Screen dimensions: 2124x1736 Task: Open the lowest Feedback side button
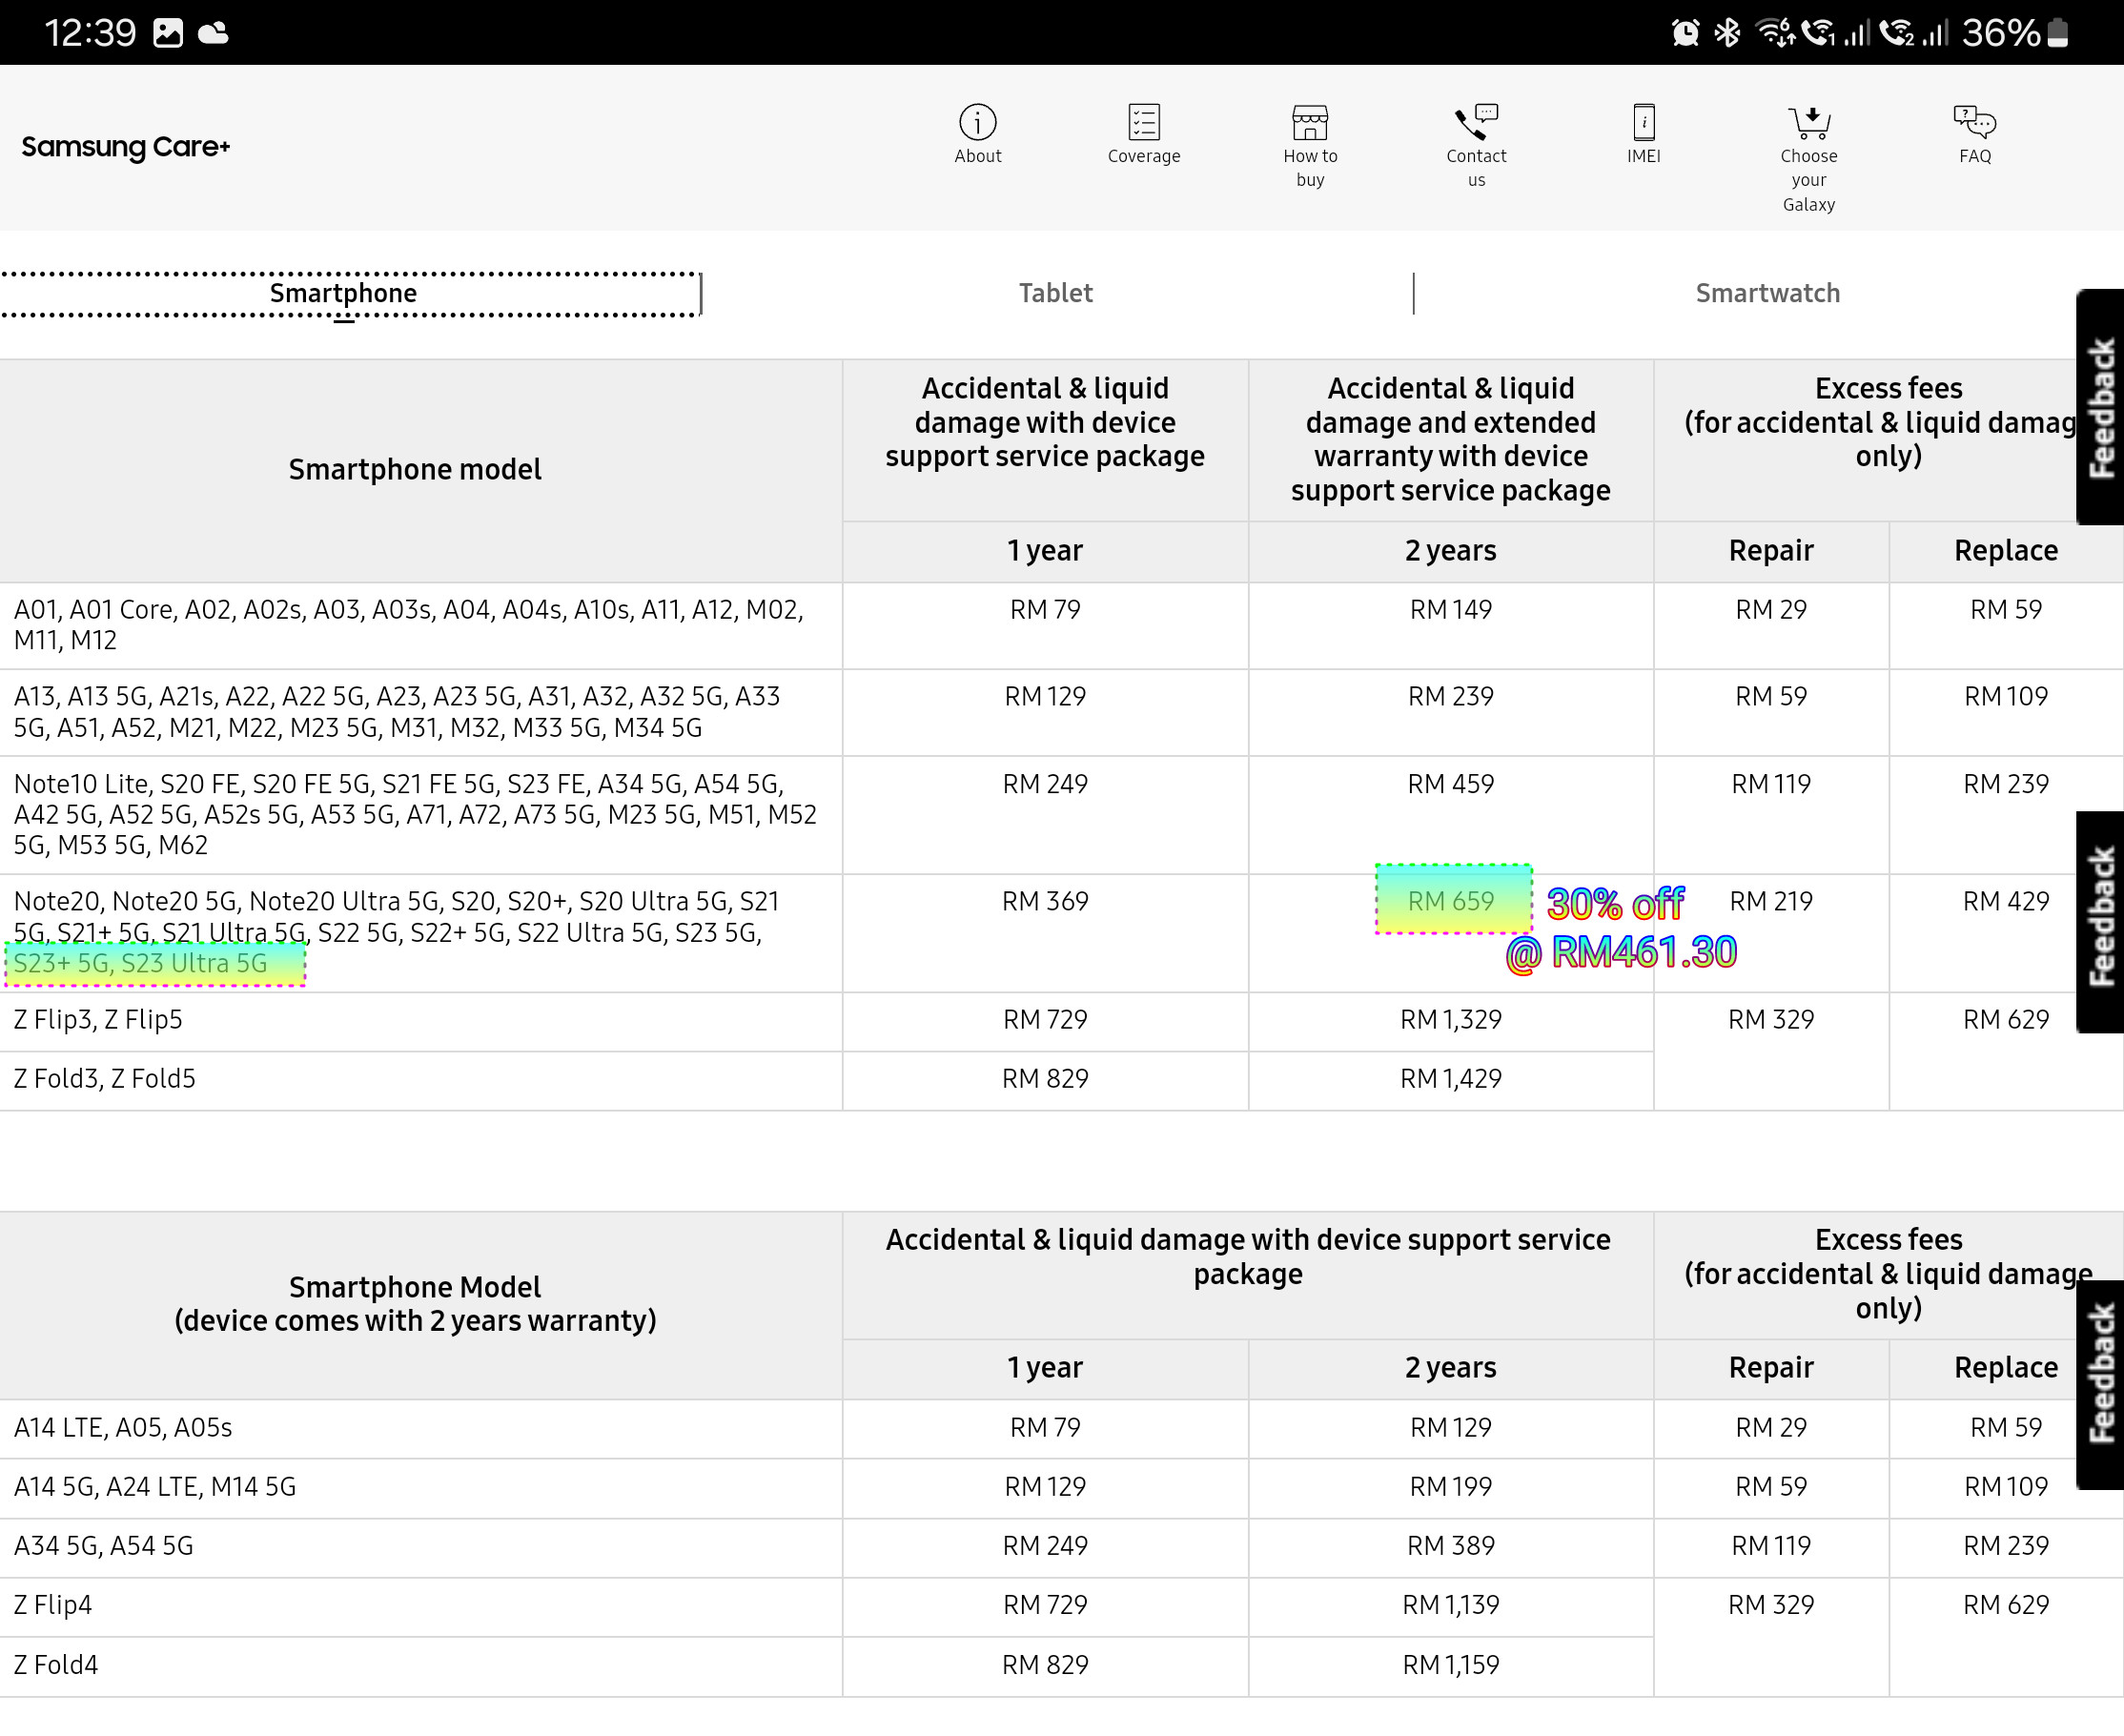pyautogui.click(x=2100, y=1384)
